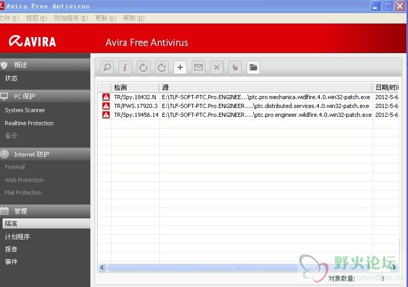408x287 pixels.
Task: Click path of ptc.pro engineer patch.exe
Action: 267,115
